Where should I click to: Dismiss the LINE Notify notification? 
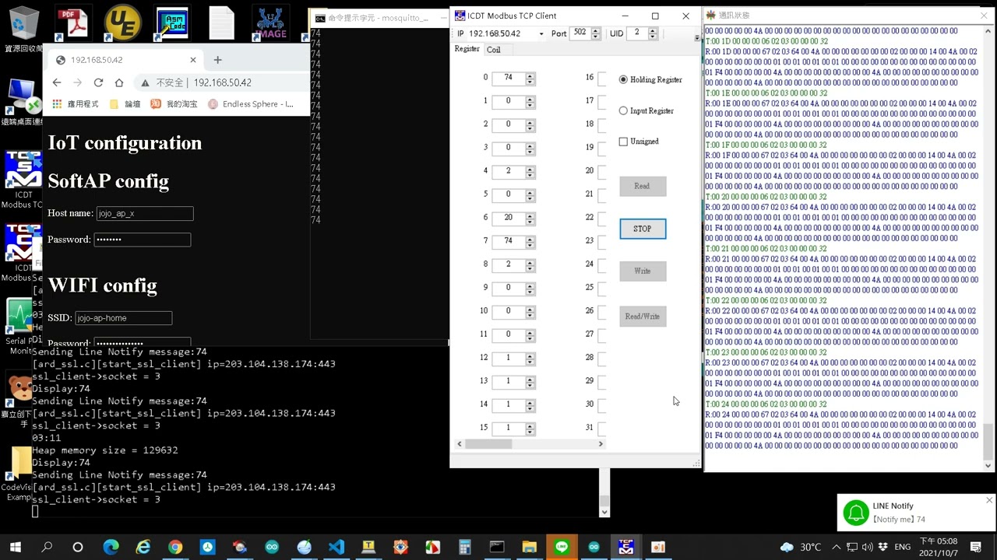coord(989,500)
